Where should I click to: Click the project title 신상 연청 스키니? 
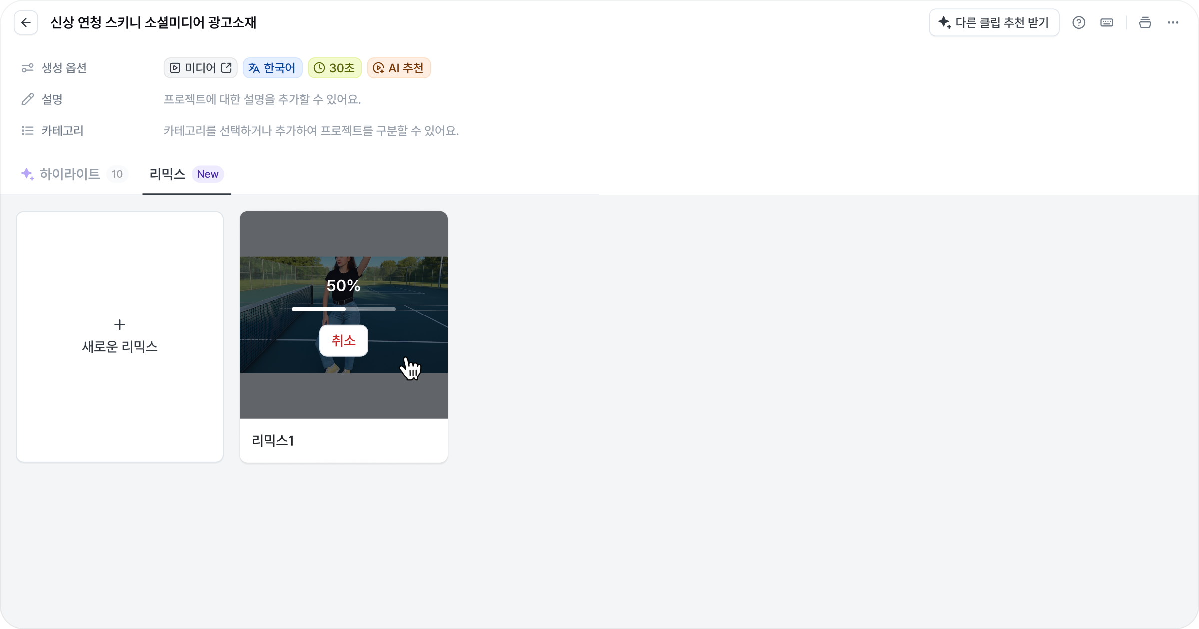(154, 23)
